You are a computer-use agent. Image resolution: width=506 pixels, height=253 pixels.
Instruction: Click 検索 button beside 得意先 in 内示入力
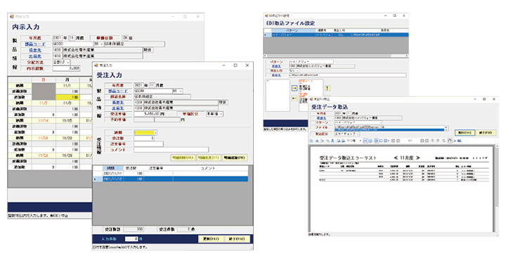(x=148, y=50)
